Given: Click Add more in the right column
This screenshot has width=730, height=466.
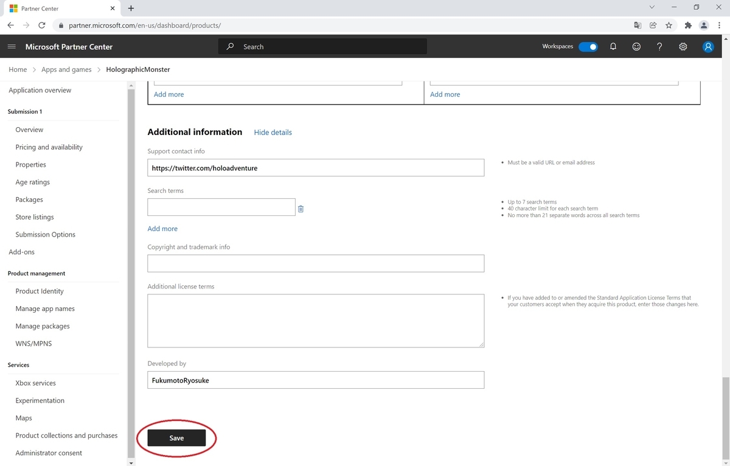Looking at the screenshot, I should [445, 94].
